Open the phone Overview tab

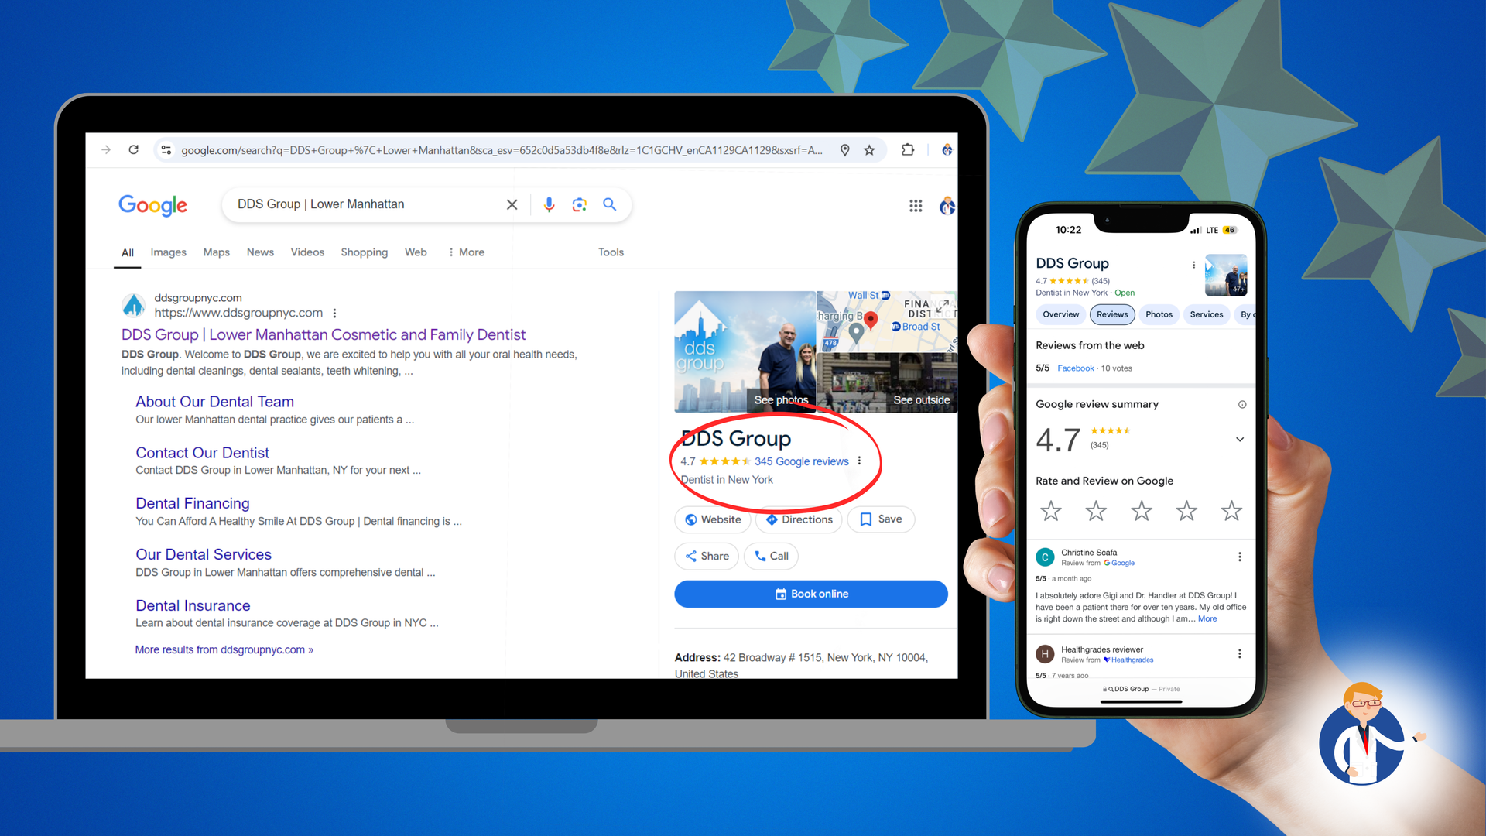pyautogui.click(x=1060, y=314)
